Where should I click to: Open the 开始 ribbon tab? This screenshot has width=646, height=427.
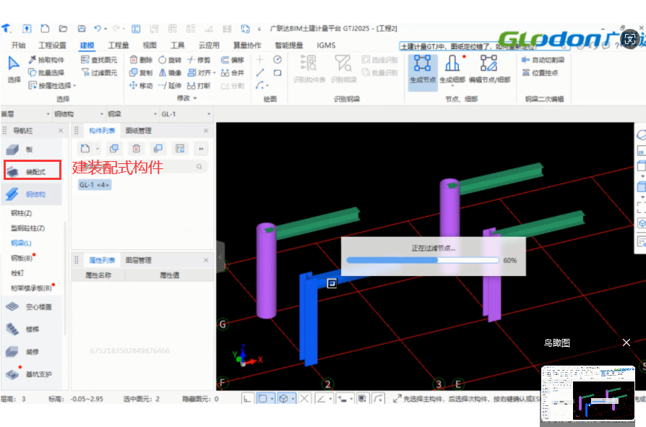[18, 45]
